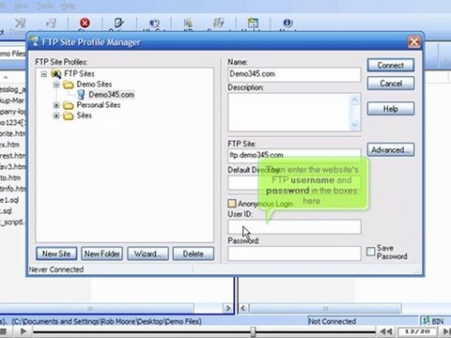451x338 pixels.
Task: Collapse the FTP Sites root node
Action: [44, 74]
